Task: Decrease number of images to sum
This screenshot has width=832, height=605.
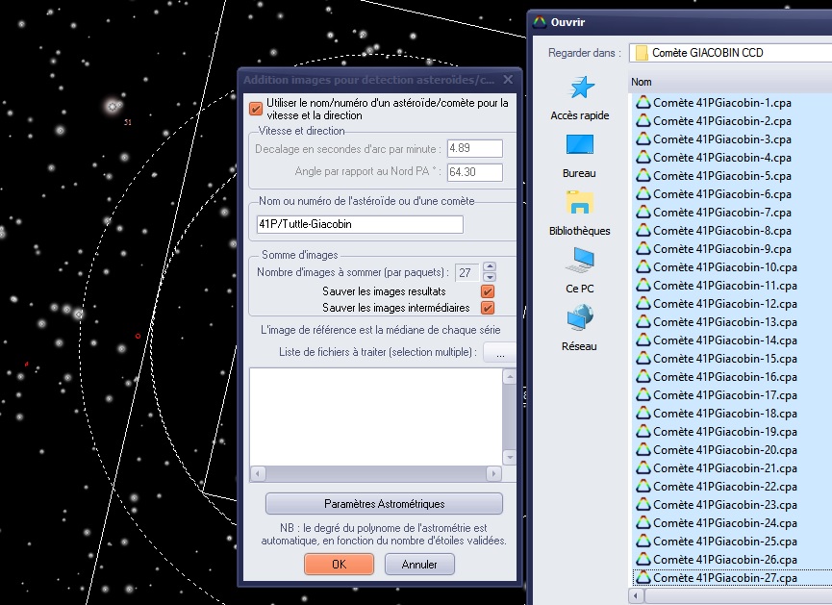Action: [490, 277]
